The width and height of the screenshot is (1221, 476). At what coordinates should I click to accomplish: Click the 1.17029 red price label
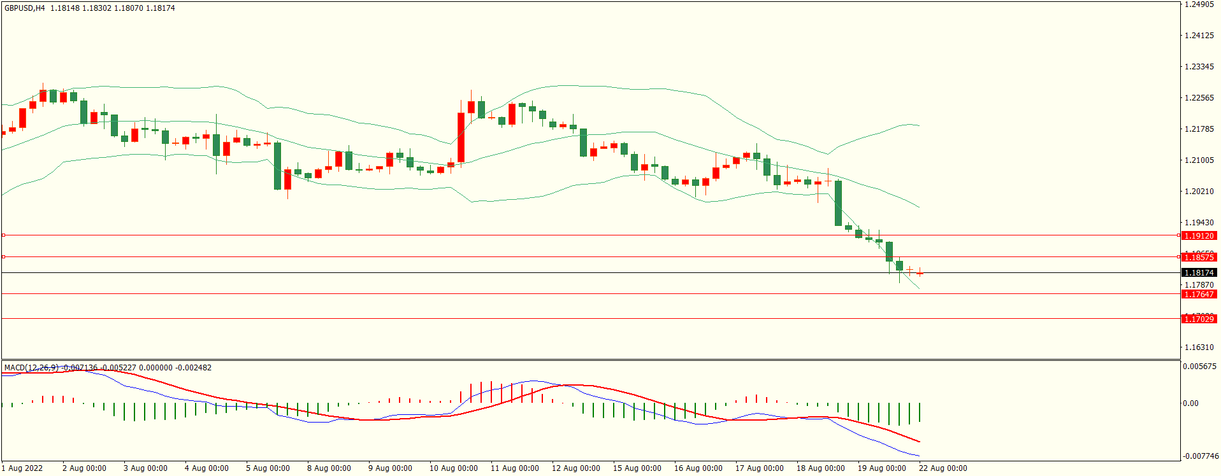click(1199, 319)
